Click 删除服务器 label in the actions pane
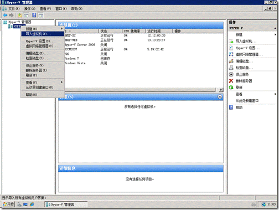 tap(244, 81)
